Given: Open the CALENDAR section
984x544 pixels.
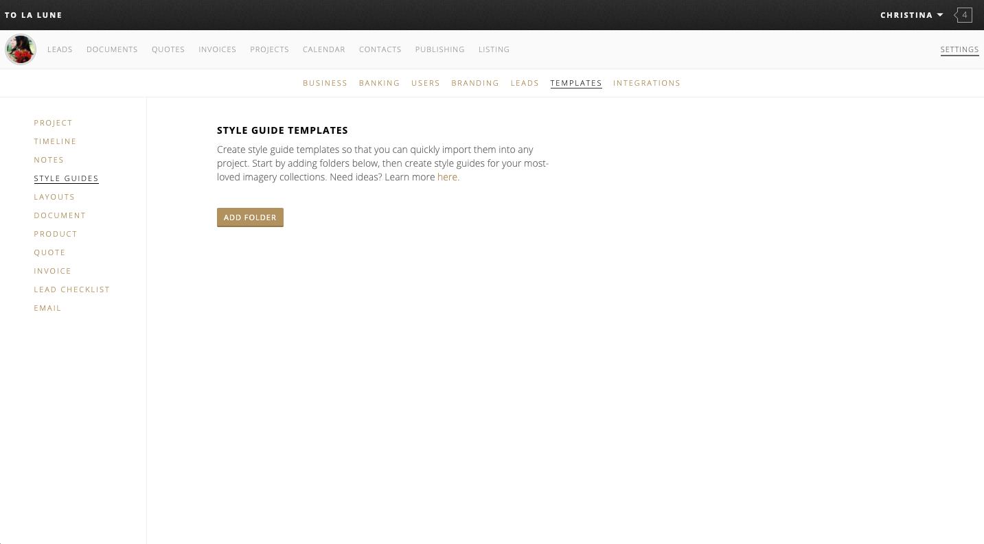Looking at the screenshot, I should 323,49.
